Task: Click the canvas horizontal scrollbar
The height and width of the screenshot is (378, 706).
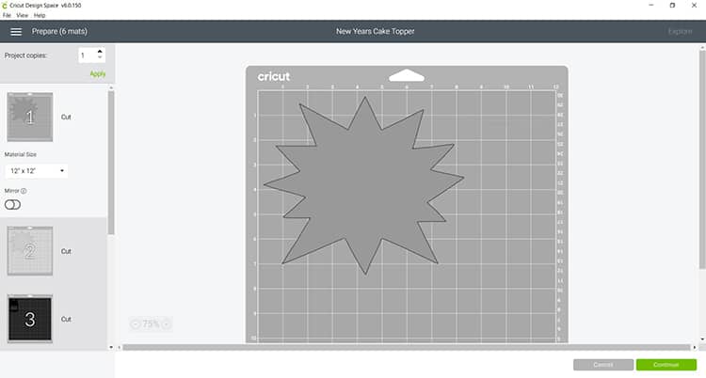Action: [406, 347]
